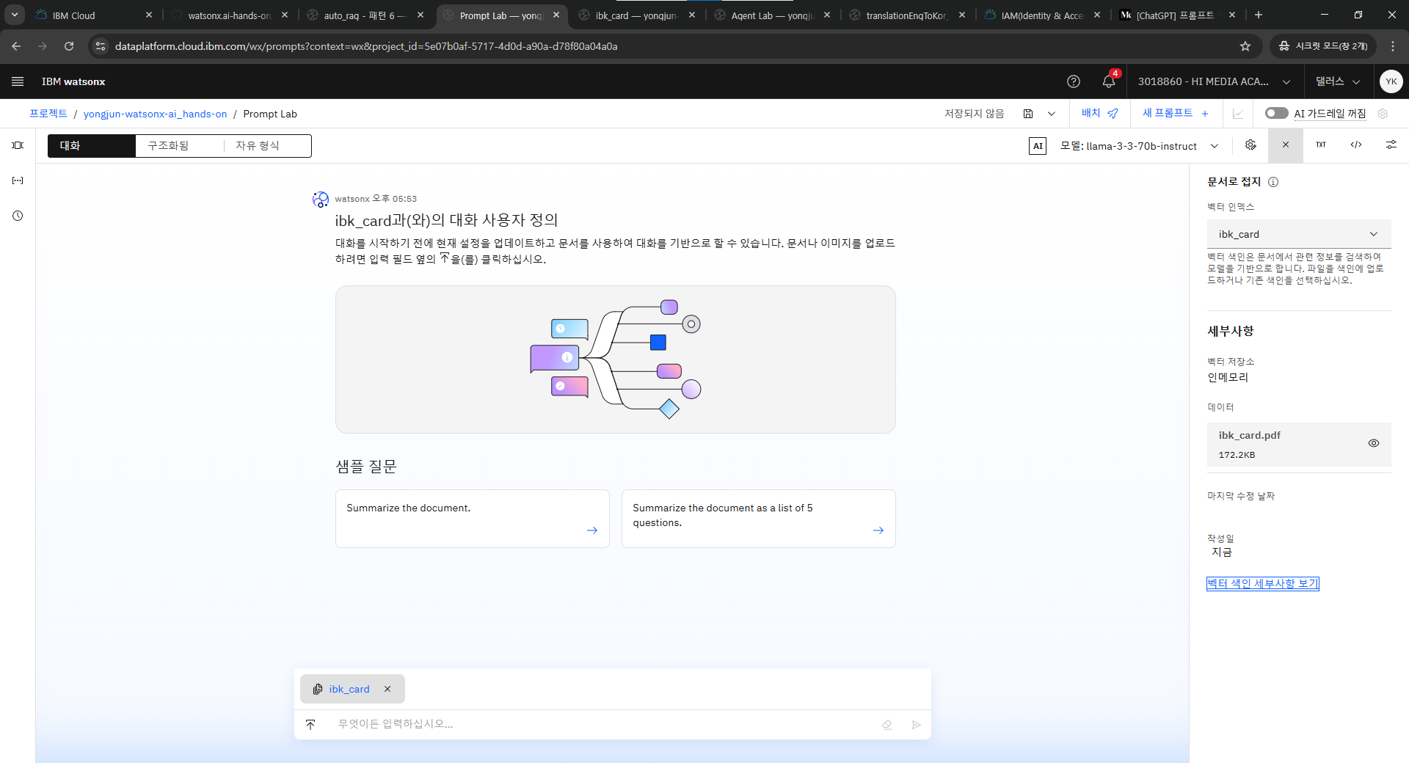Preview ibk_card.pdf with the eye icon
Screen dimensions: 1409x763
click(x=1374, y=443)
